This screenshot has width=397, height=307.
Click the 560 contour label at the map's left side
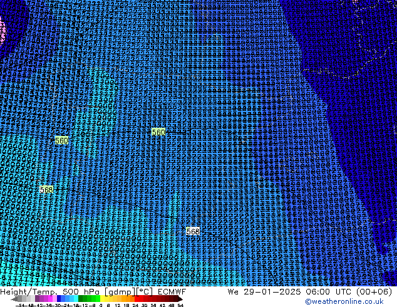tap(61, 140)
